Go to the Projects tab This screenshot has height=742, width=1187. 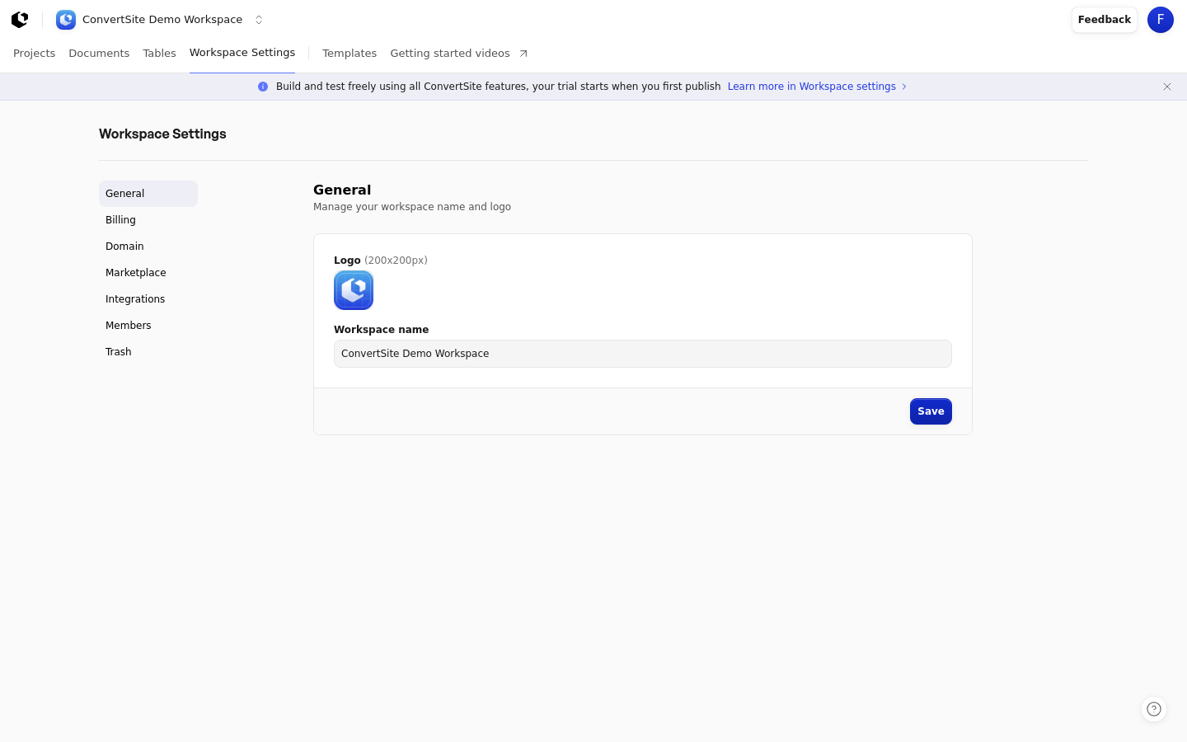[35, 54]
